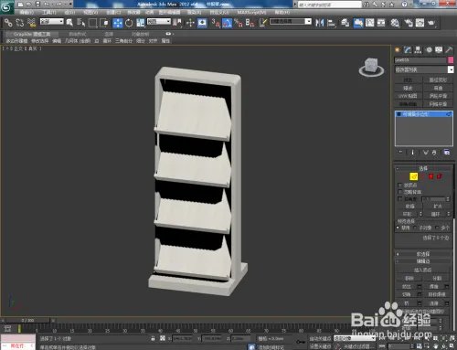Select the Vertex sub-object level icon
Screen dimensions: 457x350
coord(405,176)
